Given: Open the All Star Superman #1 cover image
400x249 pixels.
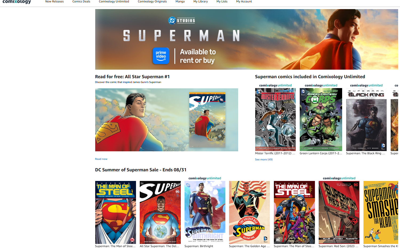Looking at the screenshot, I should 207,120.
